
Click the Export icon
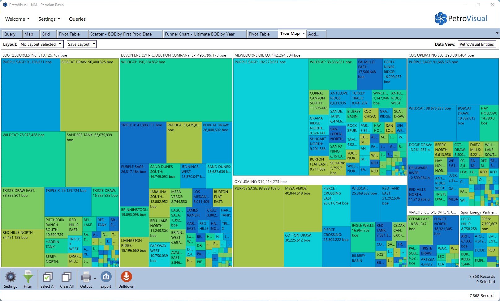click(106, 277)
